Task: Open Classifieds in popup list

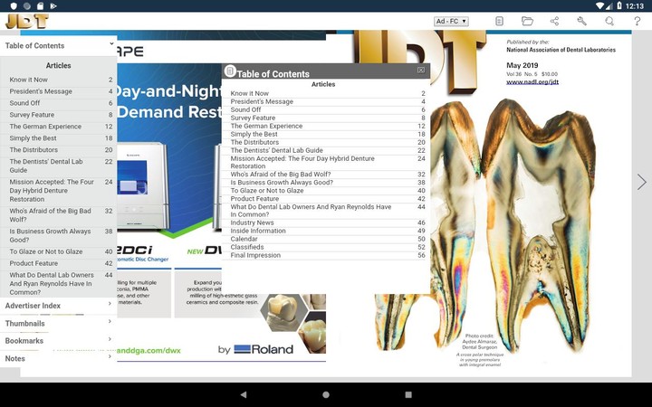Action: [326, 247]
